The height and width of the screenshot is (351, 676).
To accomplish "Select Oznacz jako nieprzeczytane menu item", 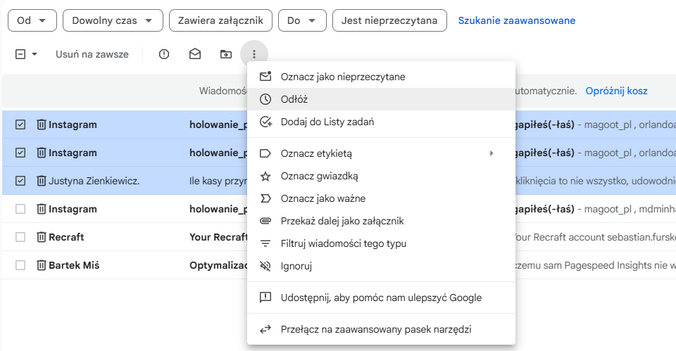I will click(381, 77).
